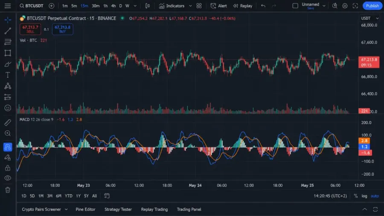The width and height of the screenshot is (384, 216).
Task: Select the 30m timeframe
Action: tap(96, 6)
